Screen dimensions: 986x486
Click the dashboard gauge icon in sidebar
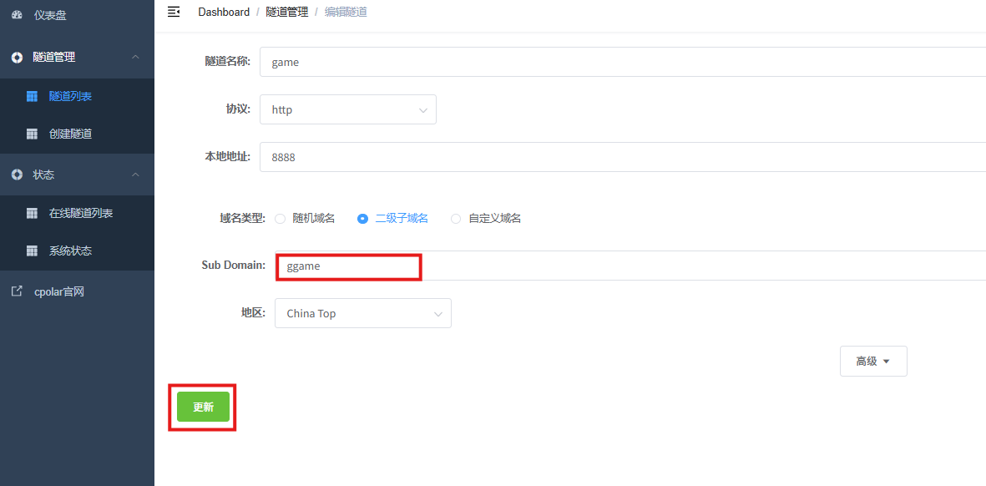(x=17, y=15)
